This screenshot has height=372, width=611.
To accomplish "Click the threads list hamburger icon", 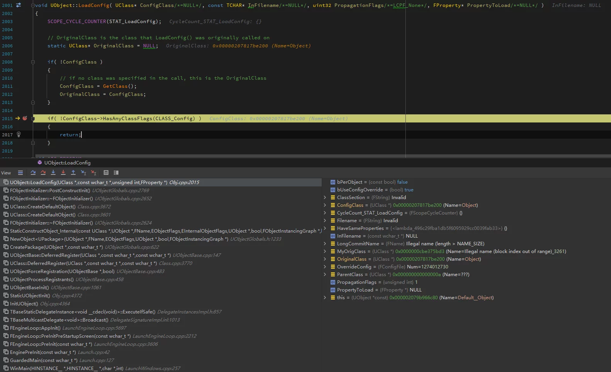I will tap(20, 173).
